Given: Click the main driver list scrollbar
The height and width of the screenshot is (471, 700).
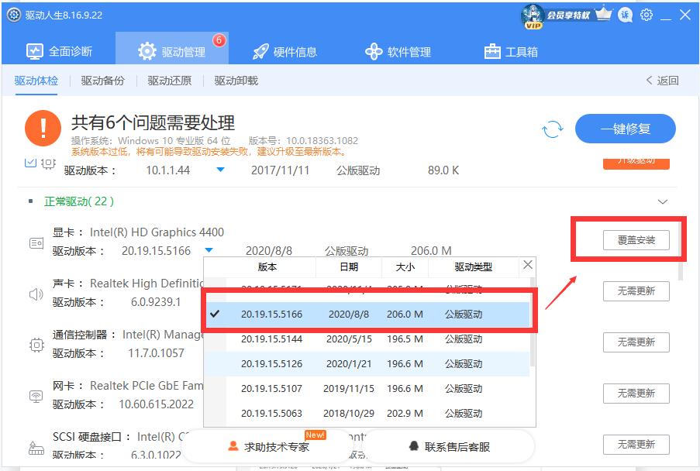Looking at the screenshot, I should point(681,252).
